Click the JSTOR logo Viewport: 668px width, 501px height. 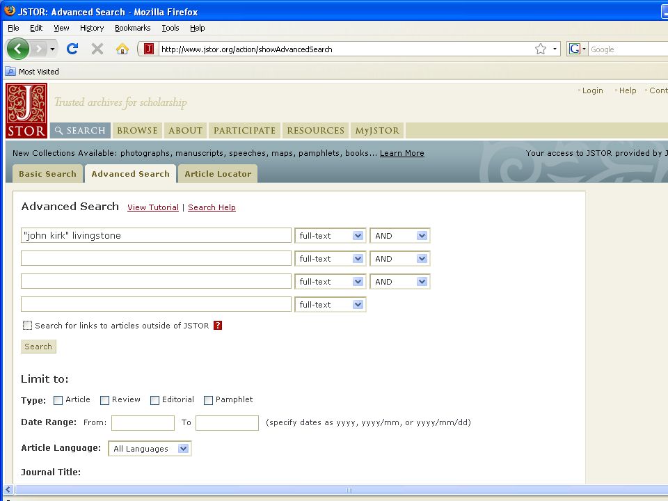tap(26, 111)
